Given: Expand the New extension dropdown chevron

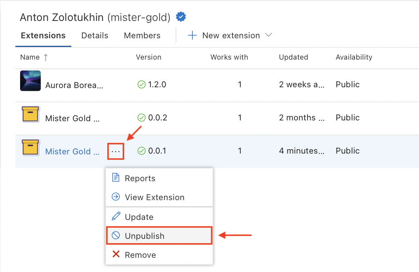Looking at the screenshot, I should coord(268,35).
